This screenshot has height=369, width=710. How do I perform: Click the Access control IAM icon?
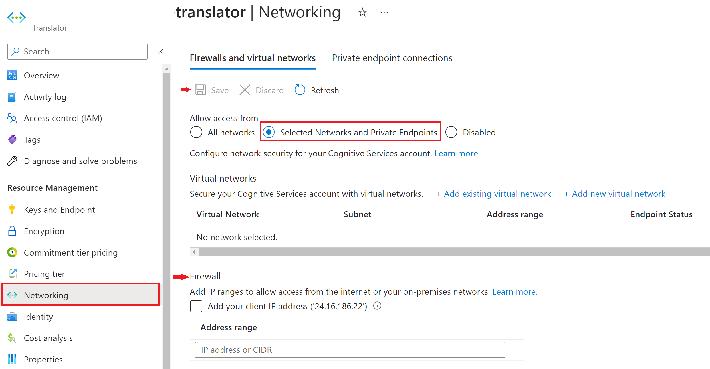(12, 118)
